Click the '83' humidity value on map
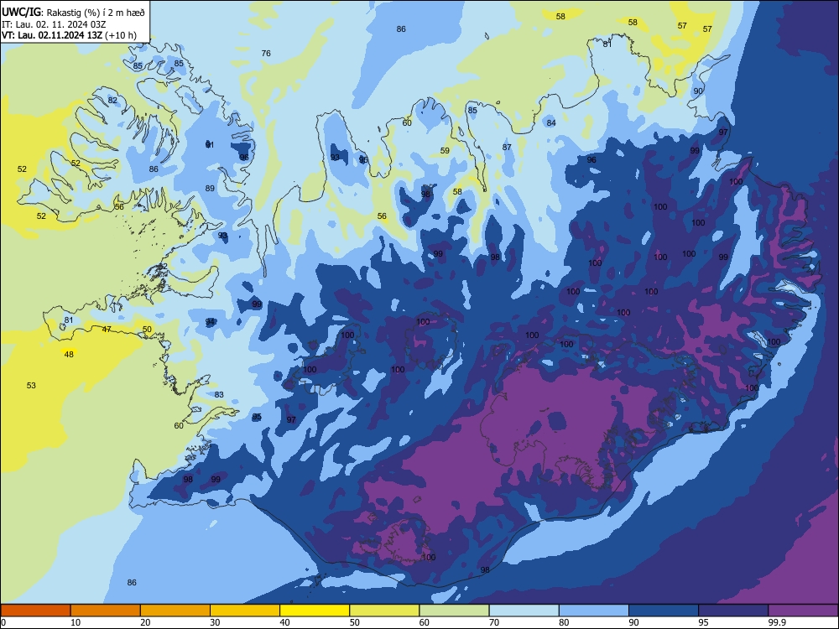Image resolution: width=839 pixels, height=629 pixels. click(x=219, y=394)
